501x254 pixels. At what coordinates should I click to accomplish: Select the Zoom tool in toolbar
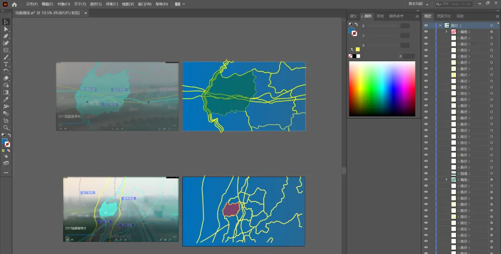click(x=6, y=127)
